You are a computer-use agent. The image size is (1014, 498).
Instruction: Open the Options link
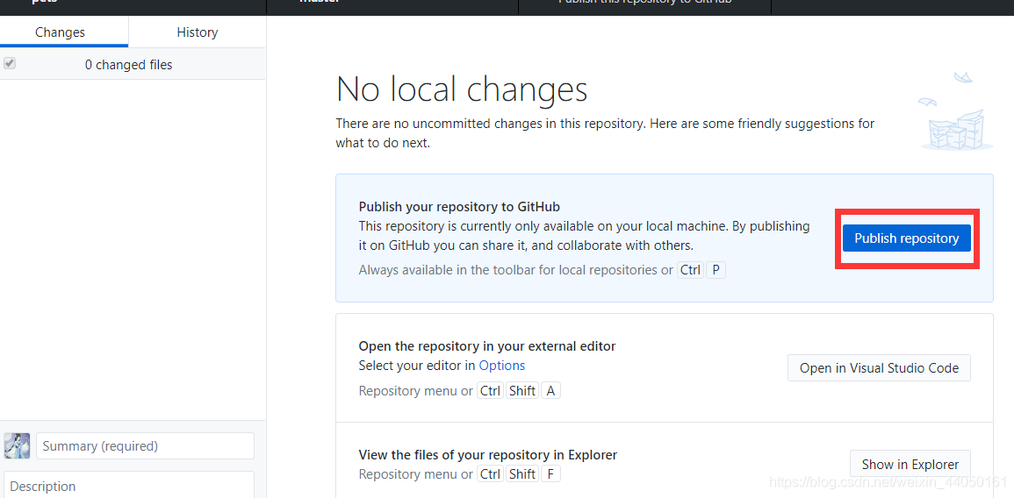[x=502, y=366]
